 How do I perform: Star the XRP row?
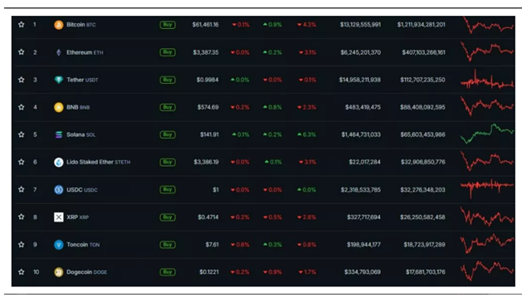coord(22,217)
